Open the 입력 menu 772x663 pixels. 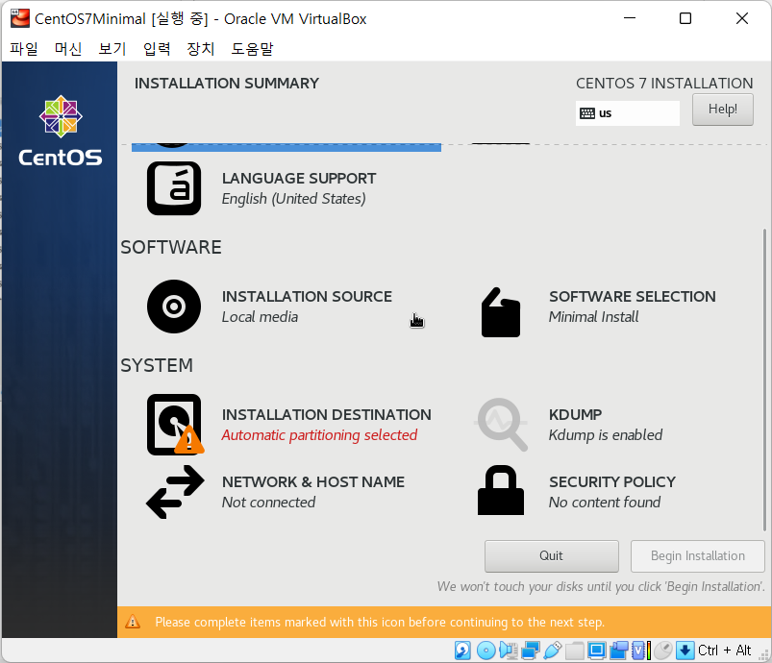tap(157, 49)
